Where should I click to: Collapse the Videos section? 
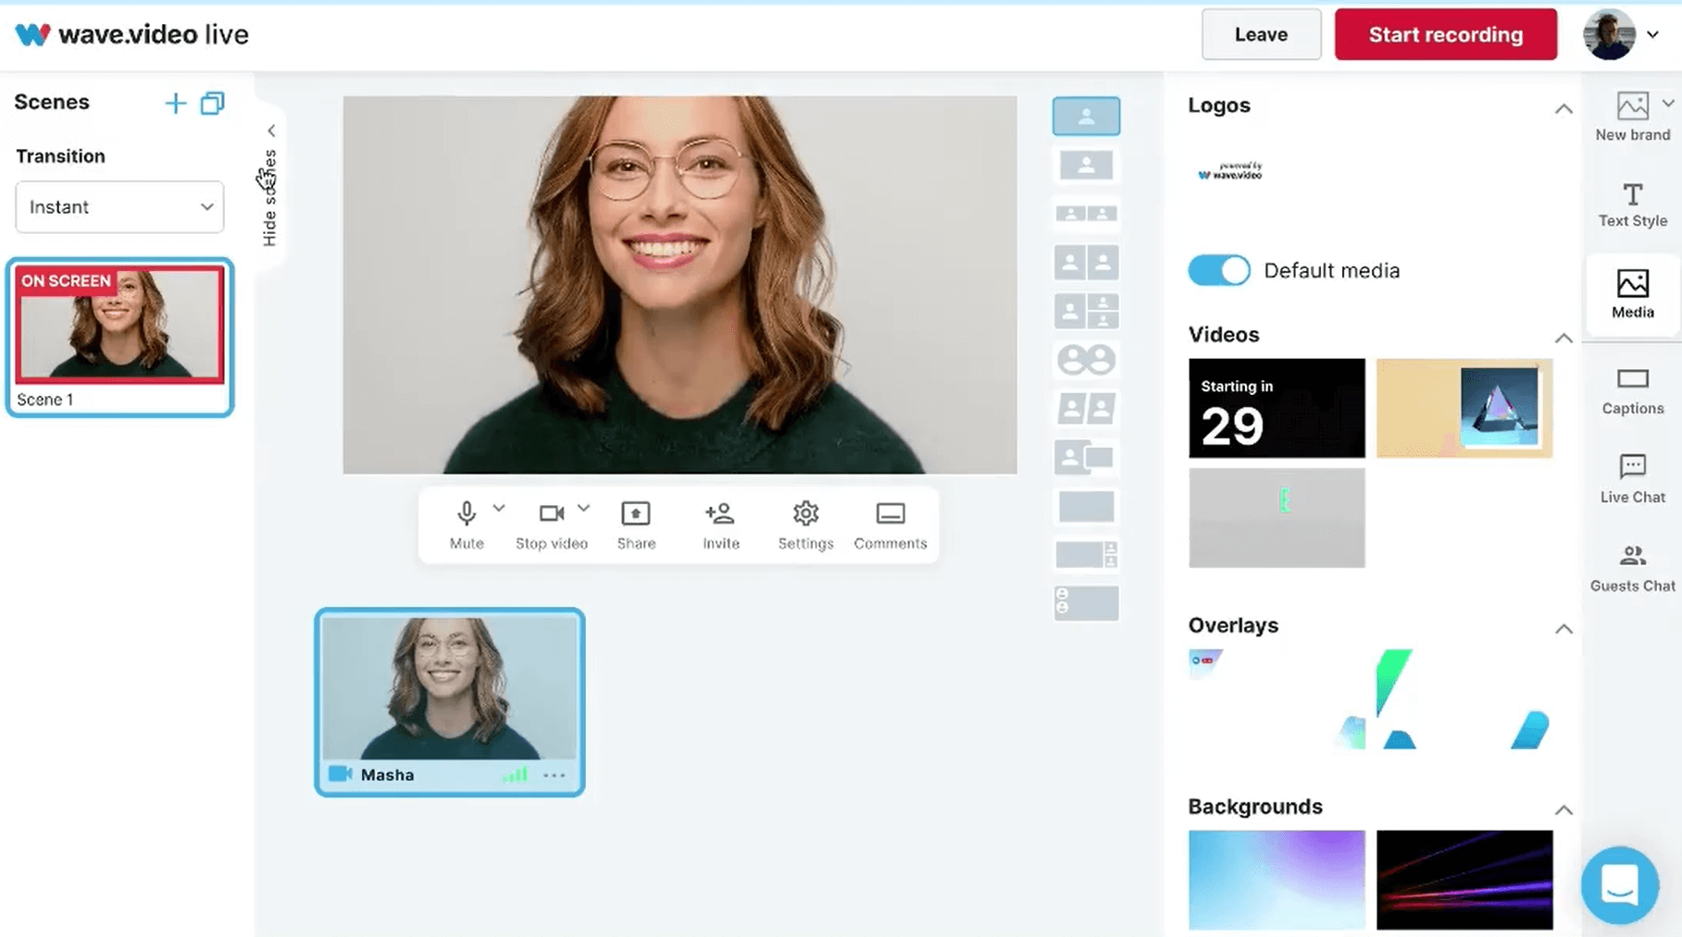(1563, 338)
